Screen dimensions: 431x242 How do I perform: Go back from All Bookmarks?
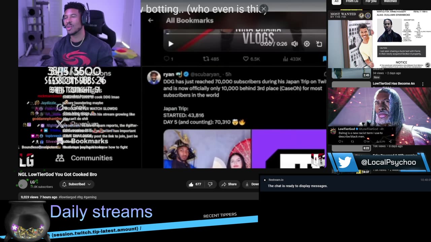151,21
